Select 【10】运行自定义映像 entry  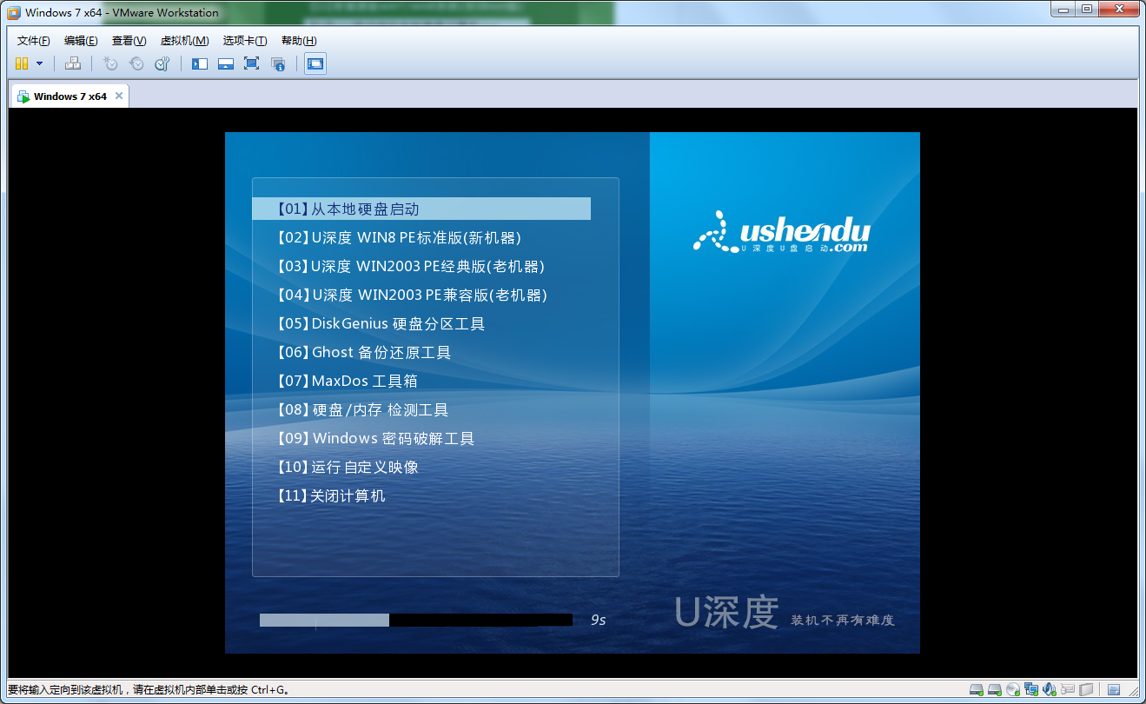[x=347, y=467]
